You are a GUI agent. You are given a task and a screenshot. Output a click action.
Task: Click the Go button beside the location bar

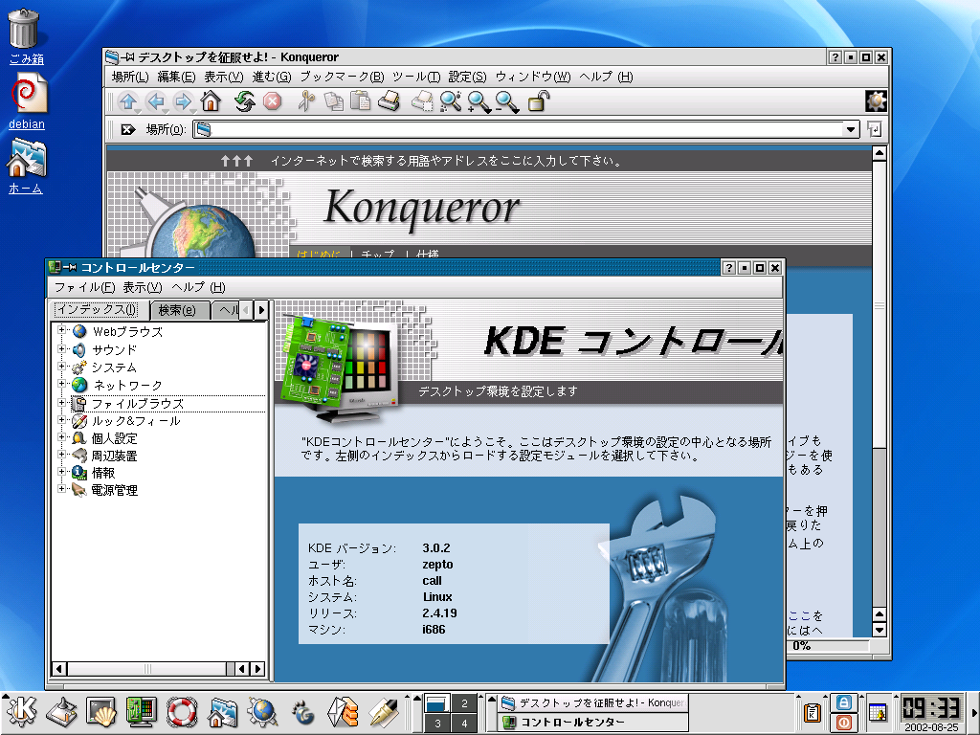click(874, 129)
